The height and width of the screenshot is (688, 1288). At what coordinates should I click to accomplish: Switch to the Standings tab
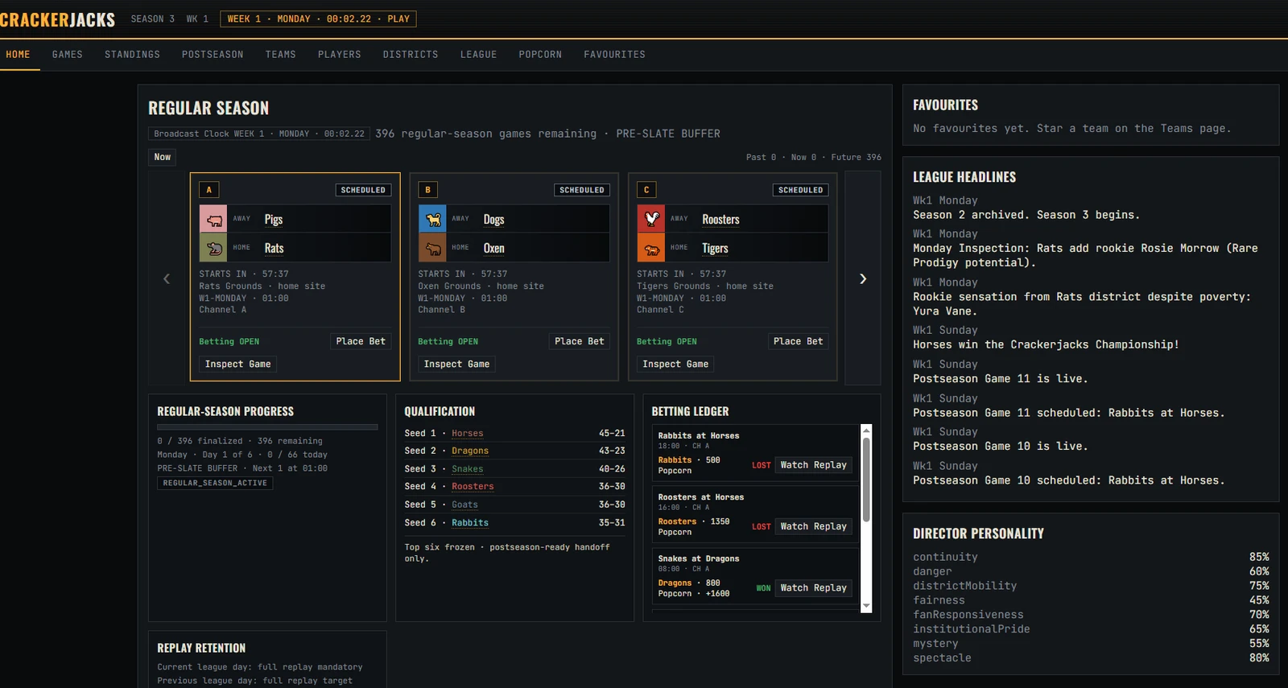[132, 55]
